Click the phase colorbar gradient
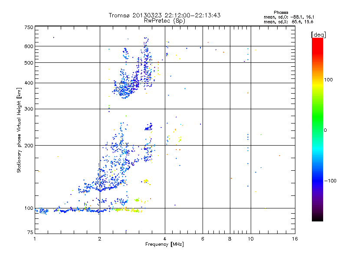This screenshot has height=260, width=347. (x=318, y=129)
